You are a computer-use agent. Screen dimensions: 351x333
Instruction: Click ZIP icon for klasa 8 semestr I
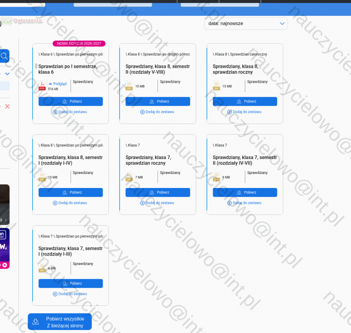click(x=42, y=177)
